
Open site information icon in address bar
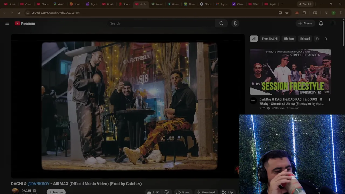tap(27, 13)
